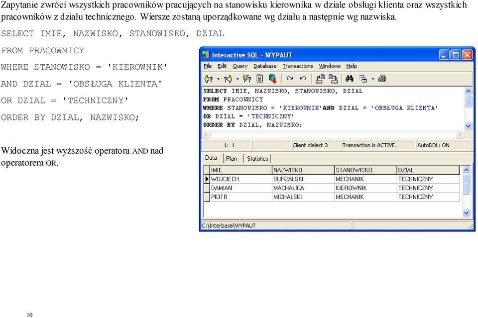Open the Transactions menu
Screen dimensions: 478x318
(298, 66)
